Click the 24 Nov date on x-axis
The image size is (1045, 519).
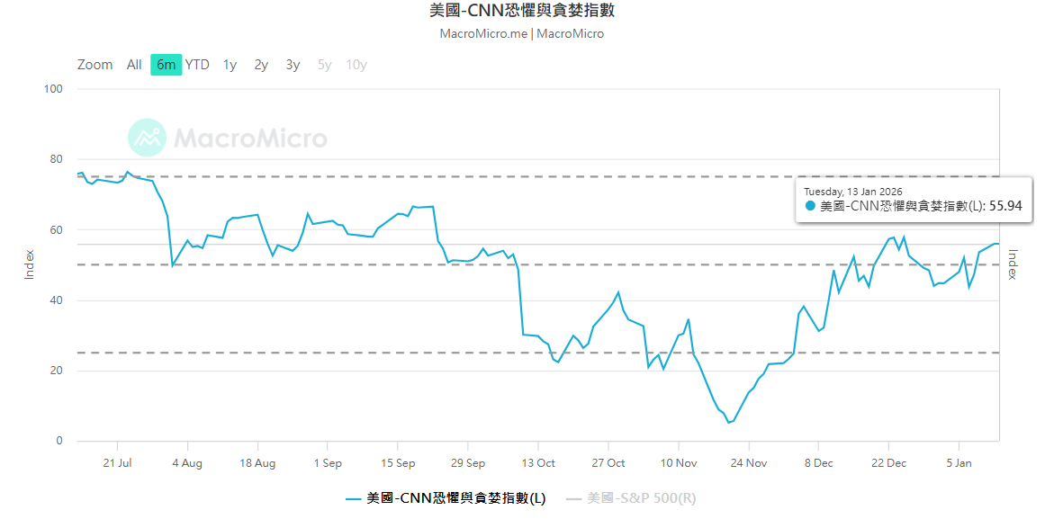(749, 463)
